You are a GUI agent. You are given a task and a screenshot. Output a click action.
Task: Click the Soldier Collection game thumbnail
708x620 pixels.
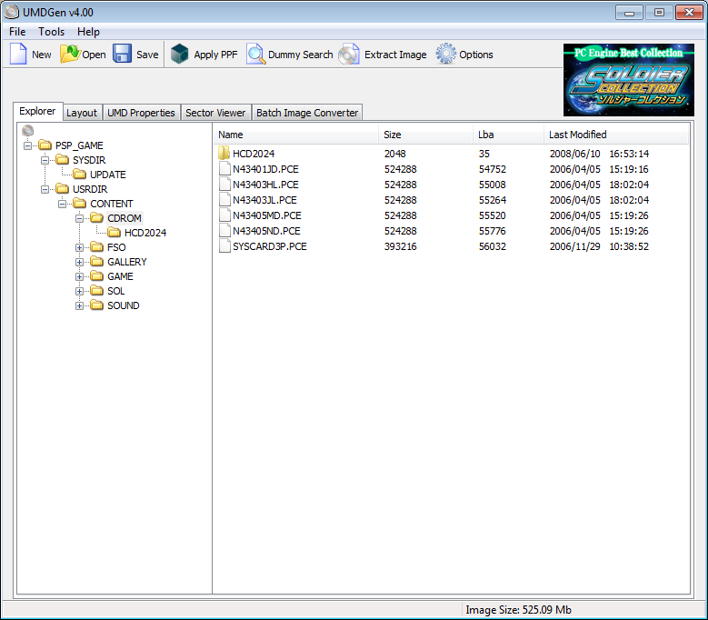point(628,79)
